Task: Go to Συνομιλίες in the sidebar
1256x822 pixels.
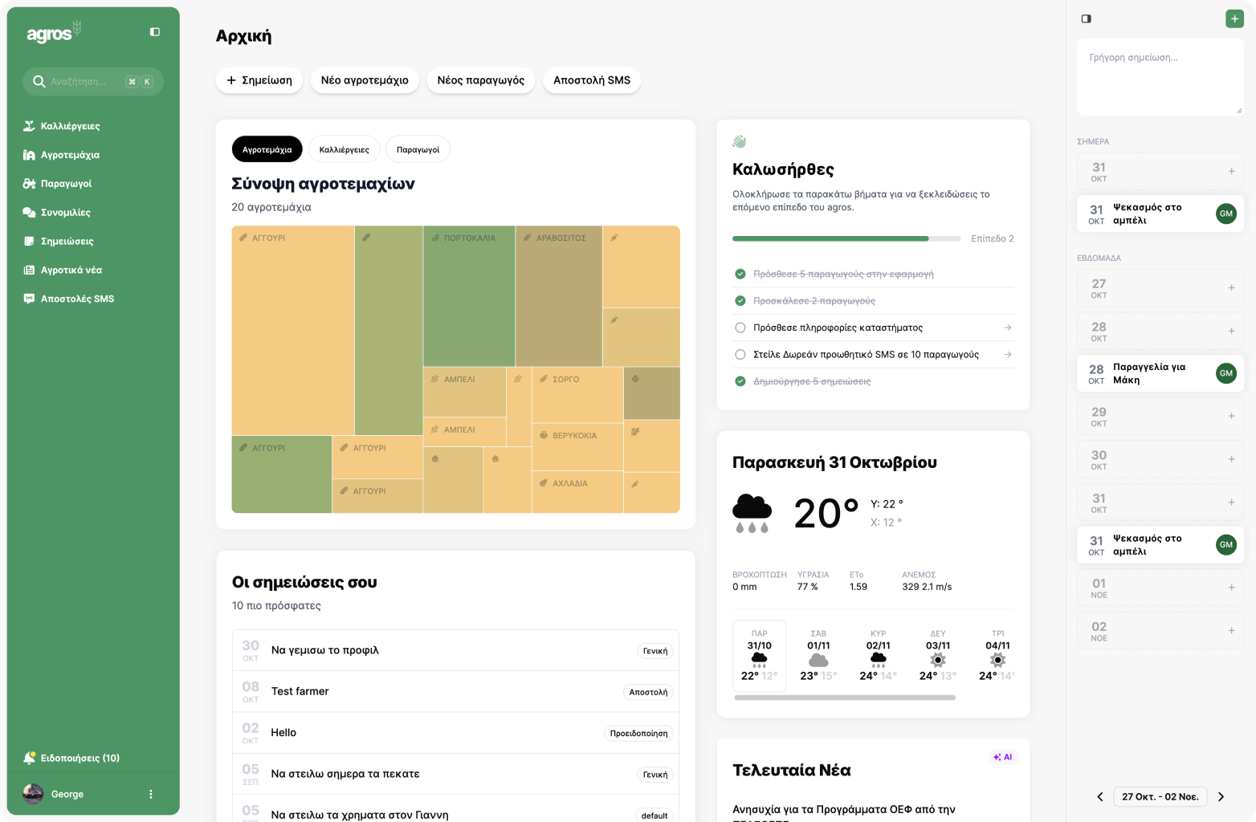Action: 65,213
